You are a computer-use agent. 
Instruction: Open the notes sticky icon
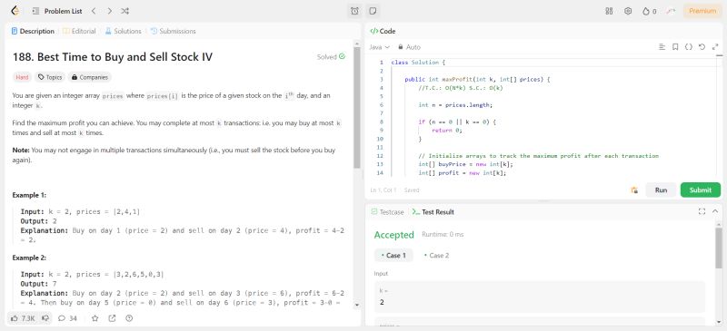tap(372, 11)
